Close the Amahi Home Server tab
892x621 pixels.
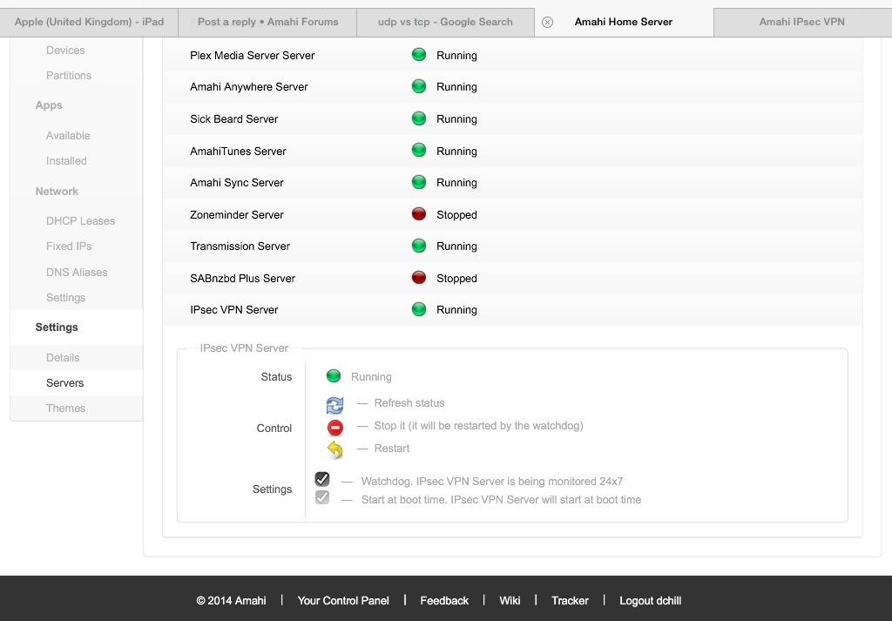pyautogui.click(x=547, y=22)
